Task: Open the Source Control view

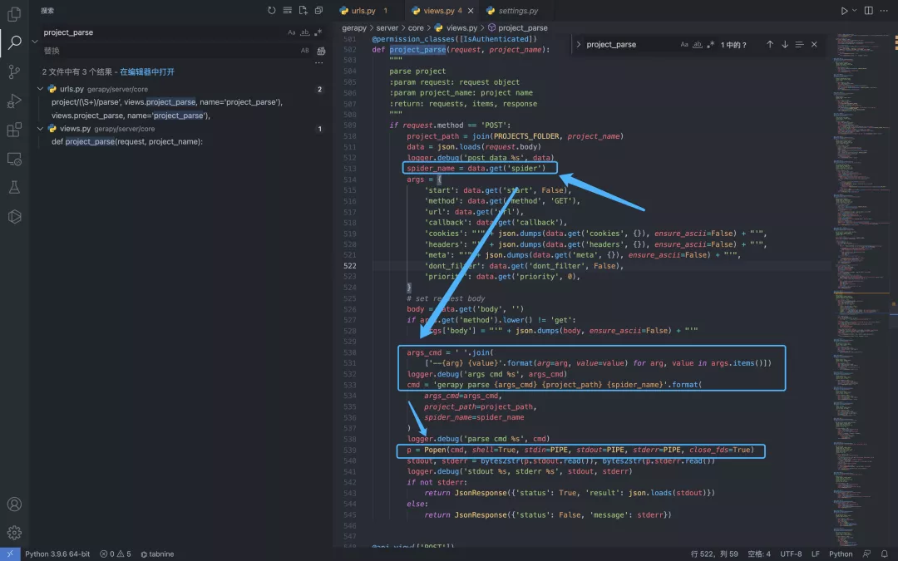Action: tap(14, 72)
